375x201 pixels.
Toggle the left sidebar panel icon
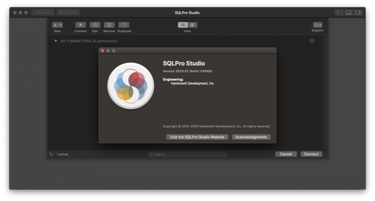click(x=339, y=12)
